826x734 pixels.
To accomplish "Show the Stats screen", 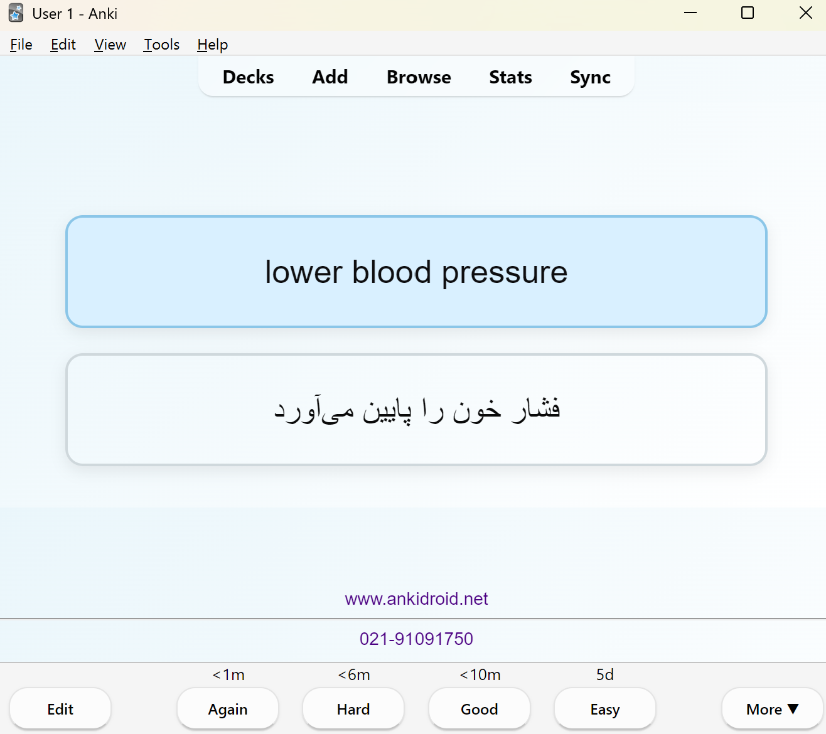I will [x=510, y=77].
